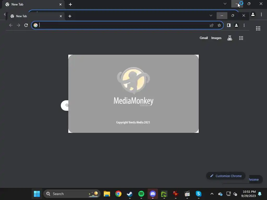This screenshot has height=200, width=267.
Task: Click the Google icon in address bar
Action: point(35,25)
